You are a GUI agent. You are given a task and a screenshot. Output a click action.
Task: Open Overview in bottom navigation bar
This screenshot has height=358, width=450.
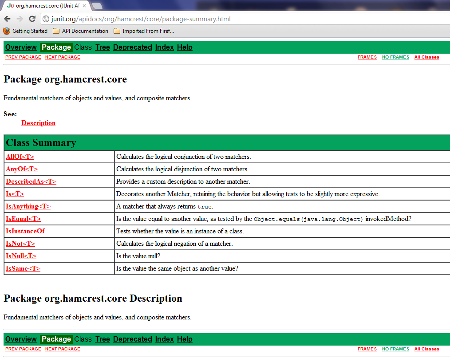point(21,339)
